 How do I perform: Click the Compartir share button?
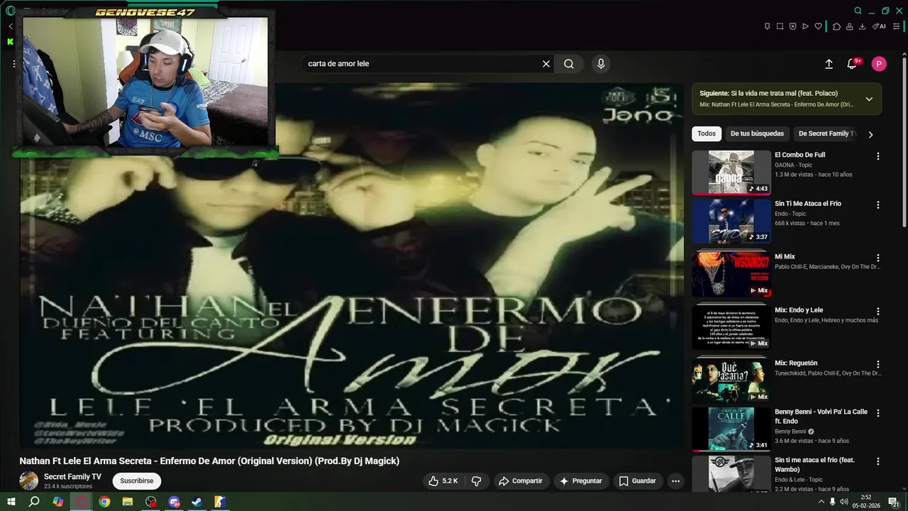(521, 481)
